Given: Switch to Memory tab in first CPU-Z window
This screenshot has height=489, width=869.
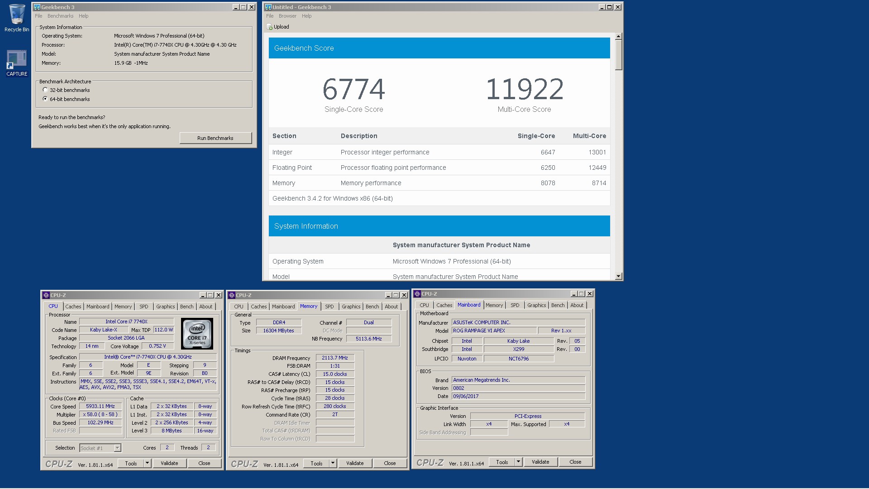Looking at the screenshot, I should point(123,307).
